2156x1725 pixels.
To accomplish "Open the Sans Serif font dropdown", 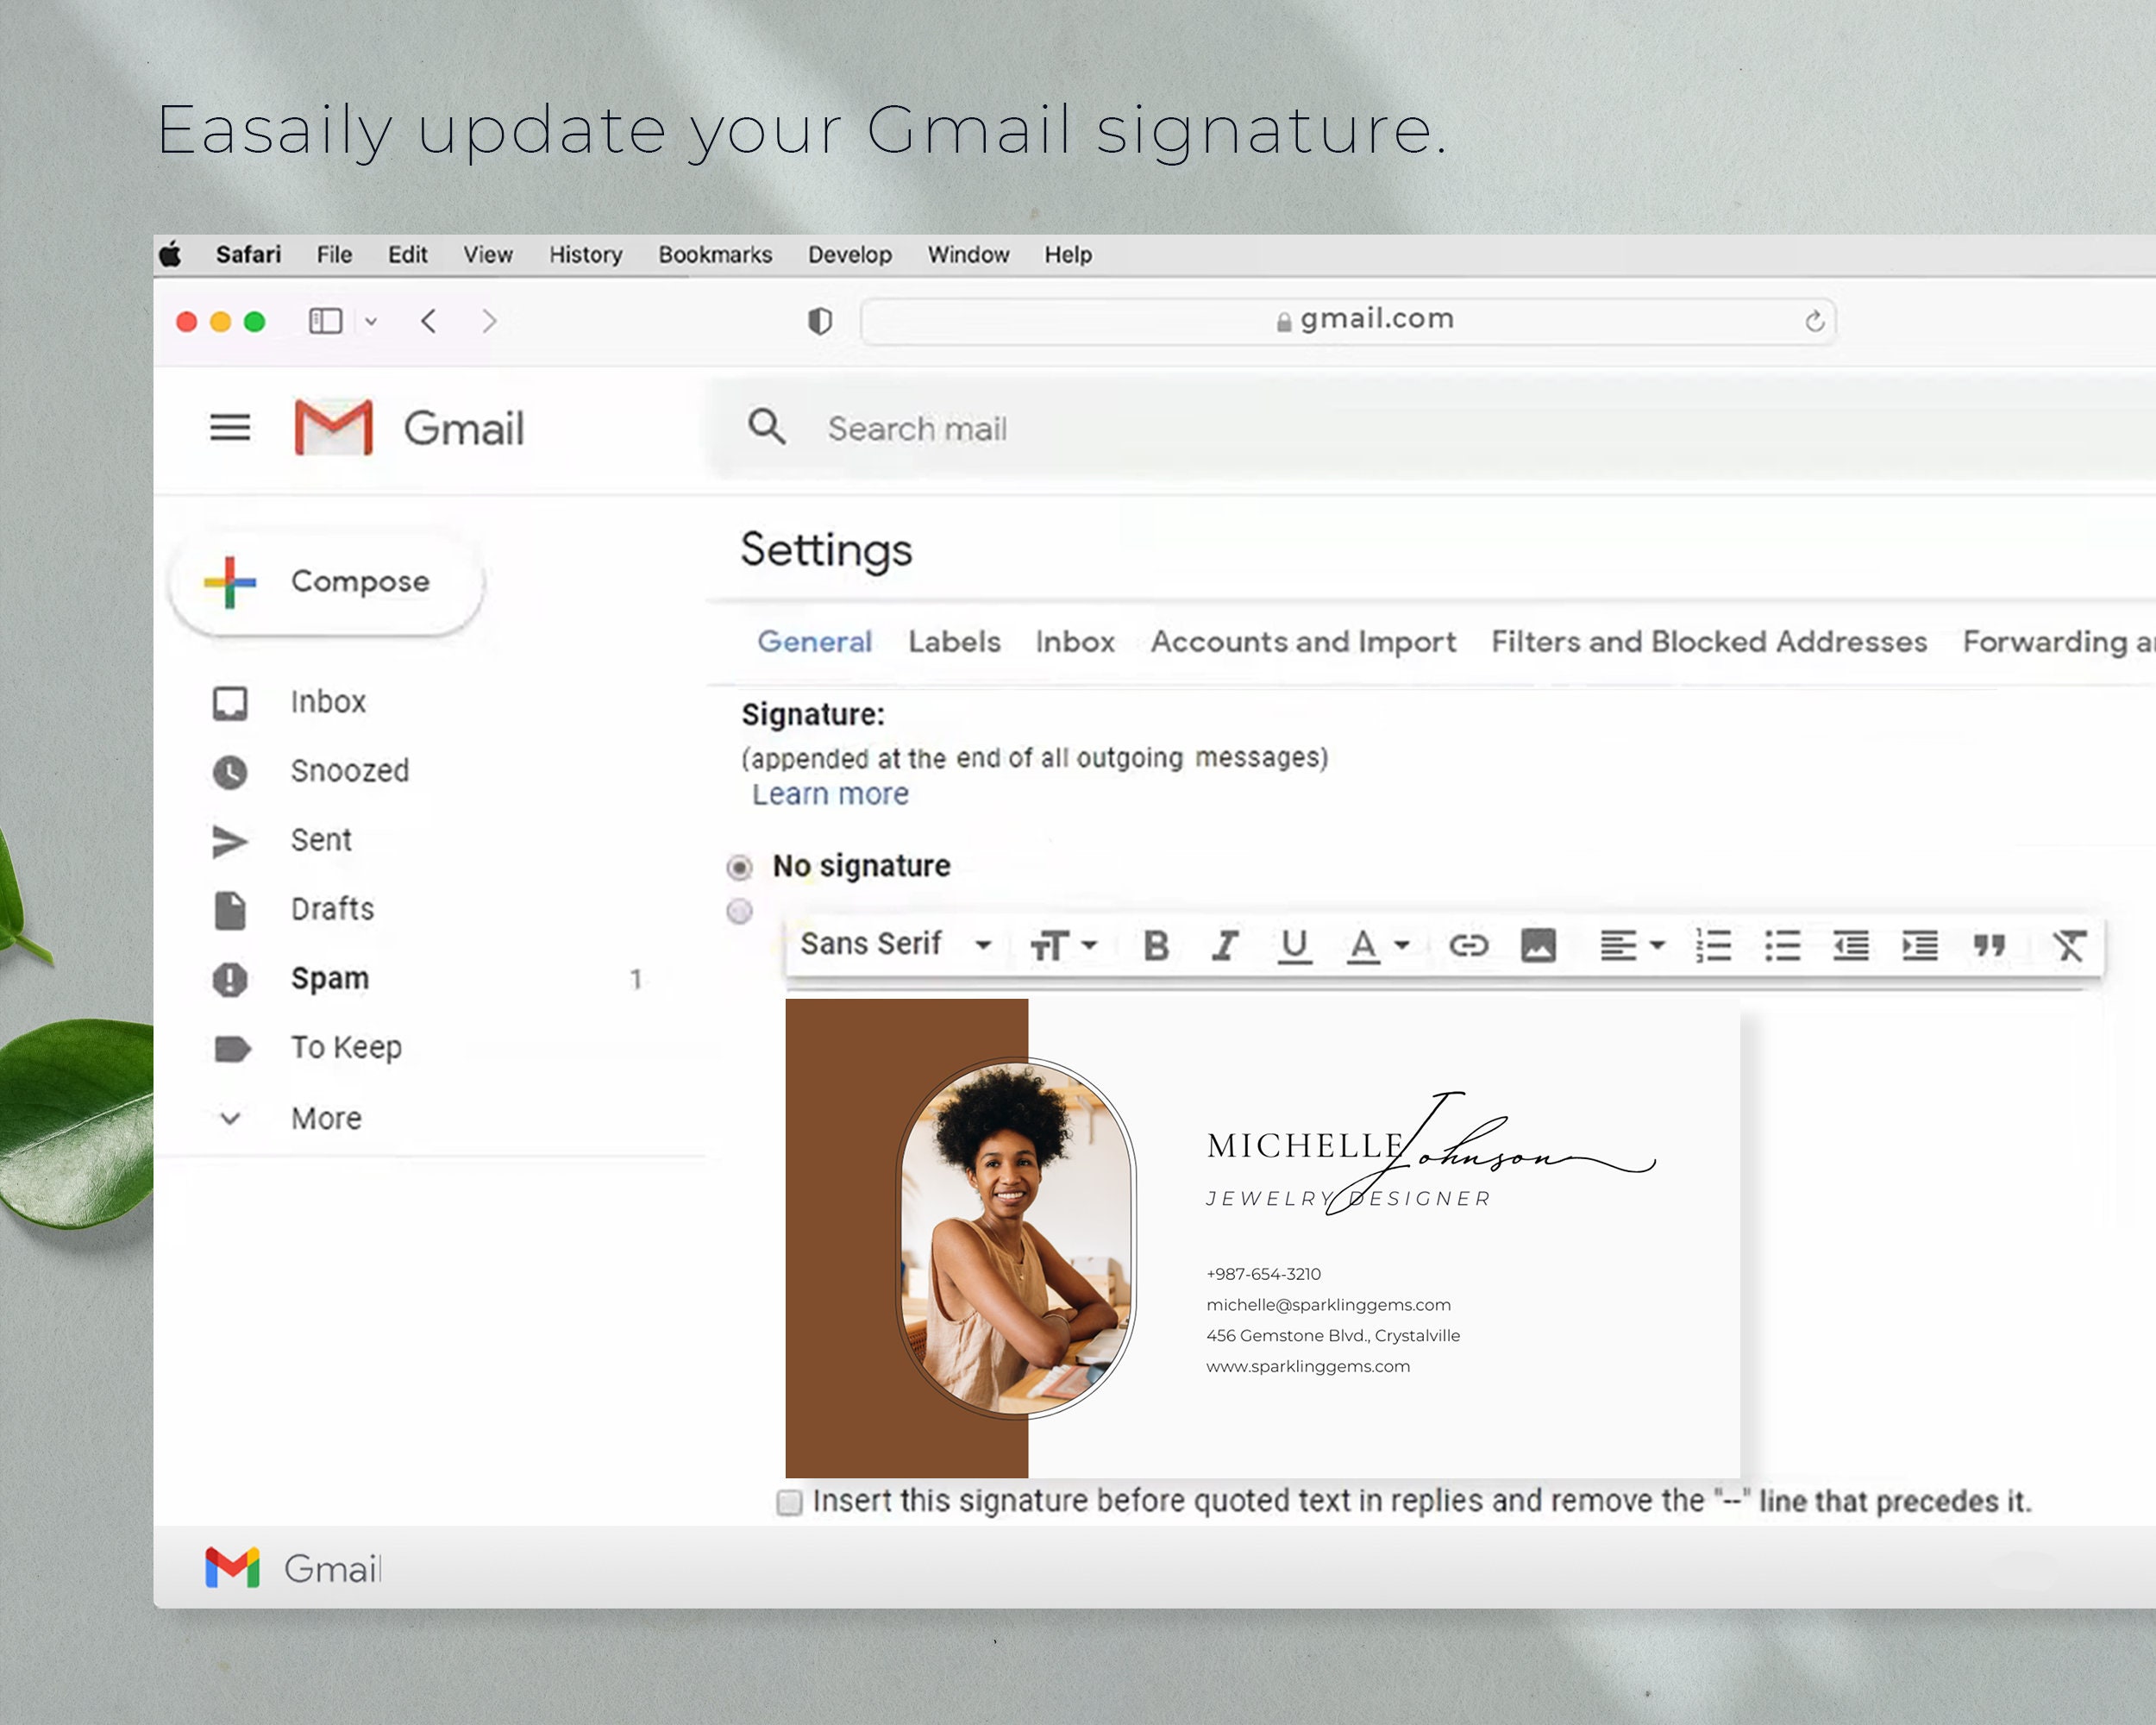I will pos(893,944).
